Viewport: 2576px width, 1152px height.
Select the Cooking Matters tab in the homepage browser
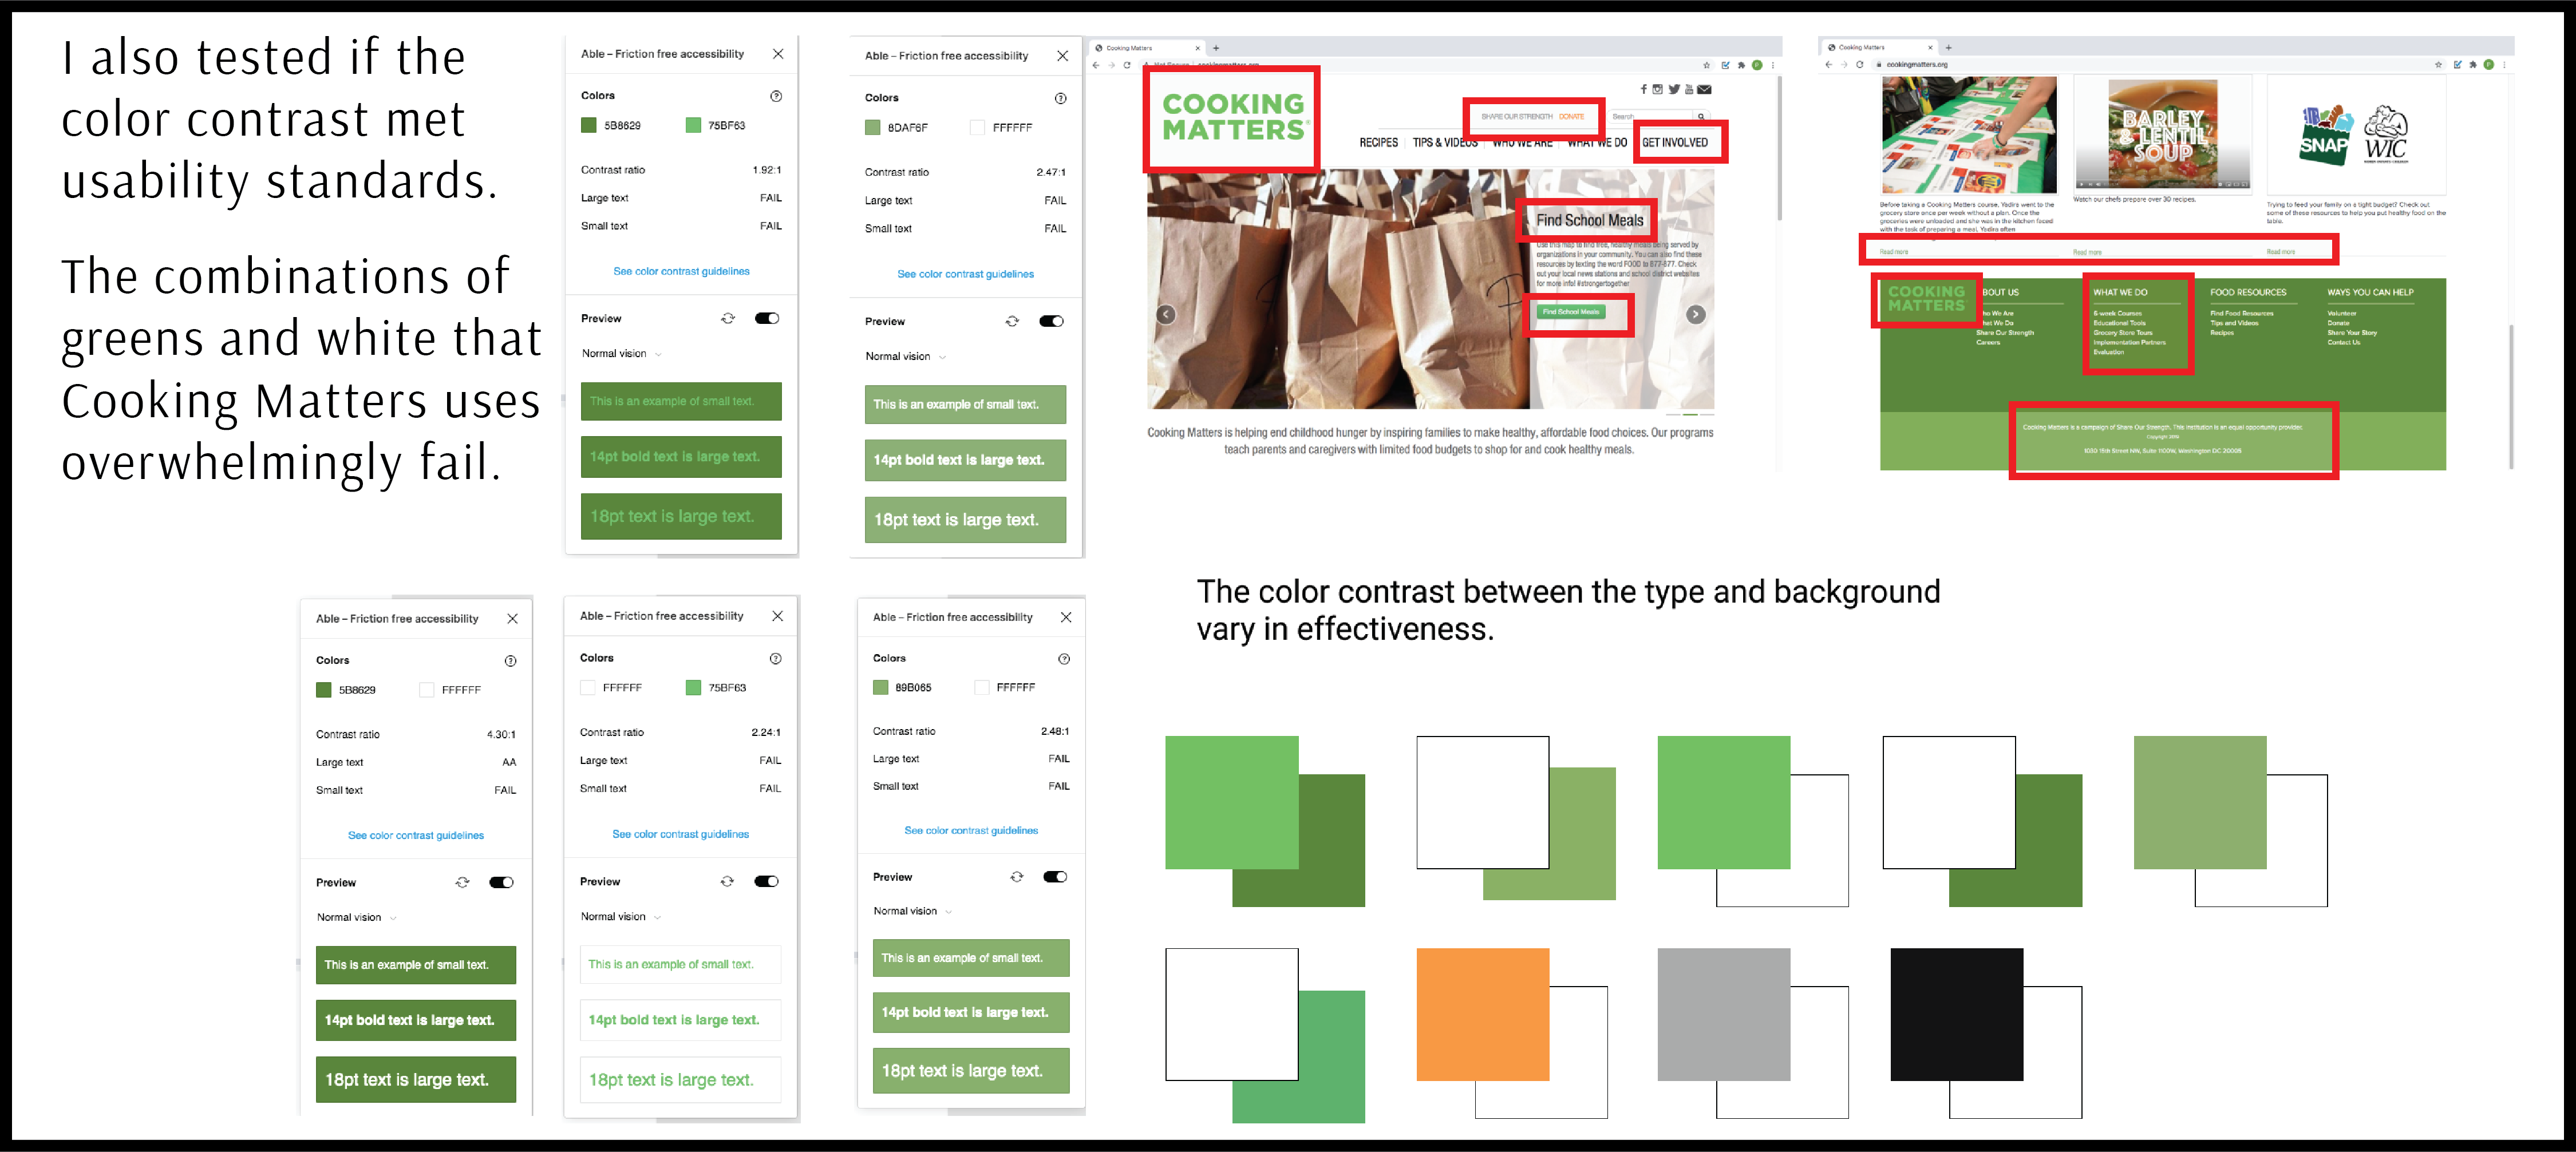pos(1148,48)
